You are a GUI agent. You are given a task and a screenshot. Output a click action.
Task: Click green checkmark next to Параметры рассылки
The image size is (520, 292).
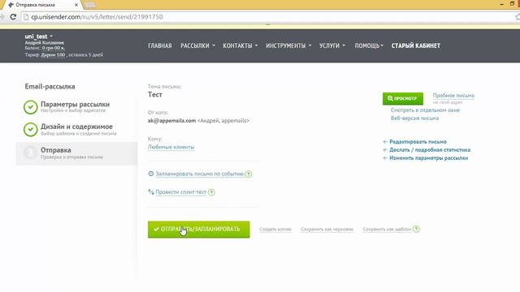click(x=31, y=107)
